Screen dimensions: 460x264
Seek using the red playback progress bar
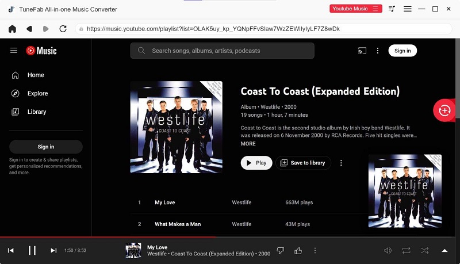[228, 237]
